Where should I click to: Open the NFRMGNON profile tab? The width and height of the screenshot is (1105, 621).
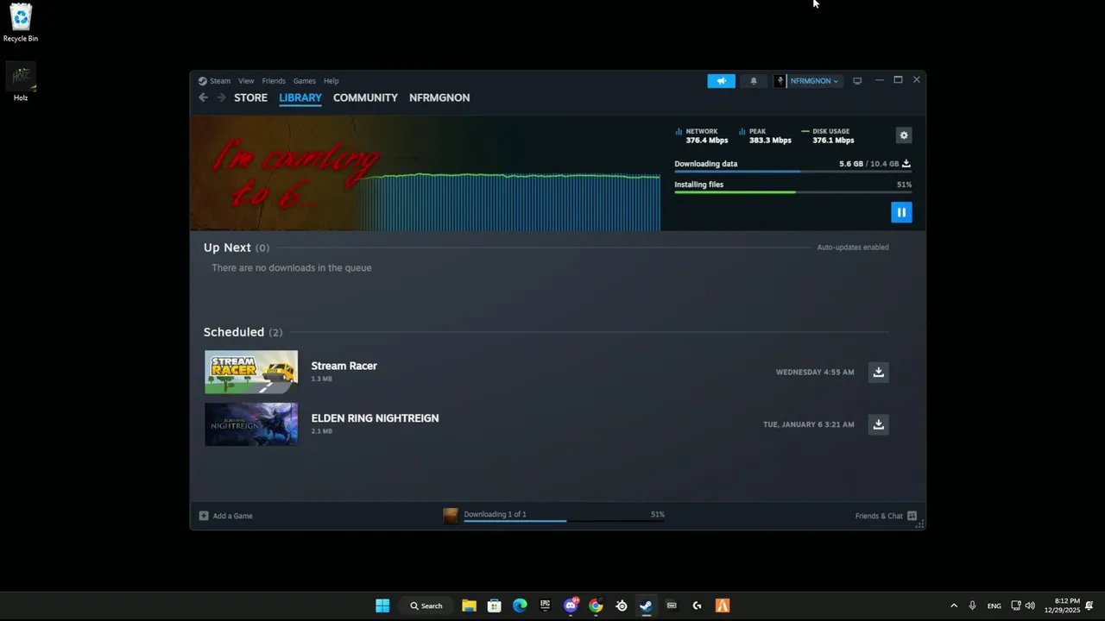coord(439,97)
